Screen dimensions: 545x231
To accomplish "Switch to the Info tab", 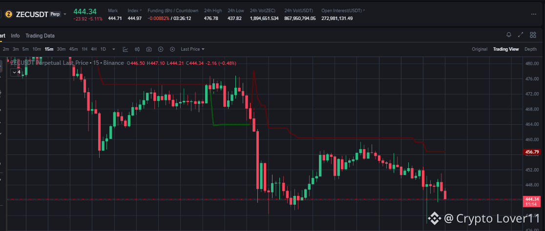I will (x=15, y=36).
